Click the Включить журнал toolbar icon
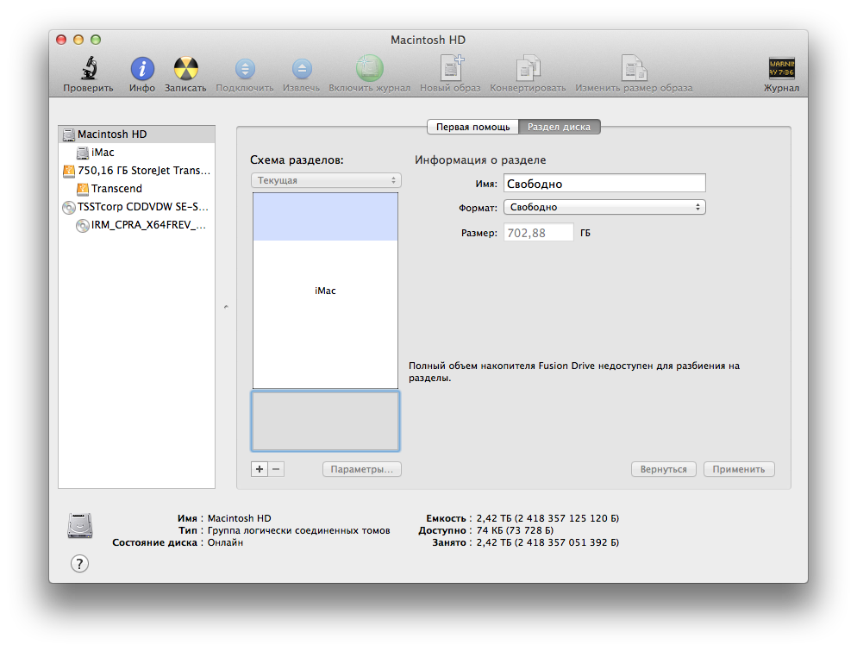This screenshot has width=857, height=651. [x=370, y=68]
